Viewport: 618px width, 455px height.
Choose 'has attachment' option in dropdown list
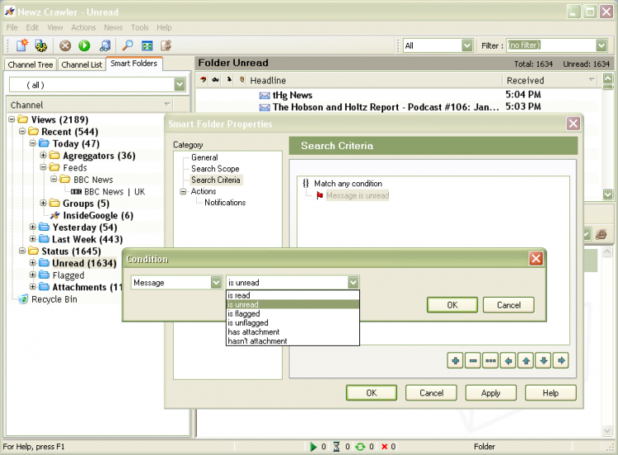pyautogui.click(x=255, y=332)
